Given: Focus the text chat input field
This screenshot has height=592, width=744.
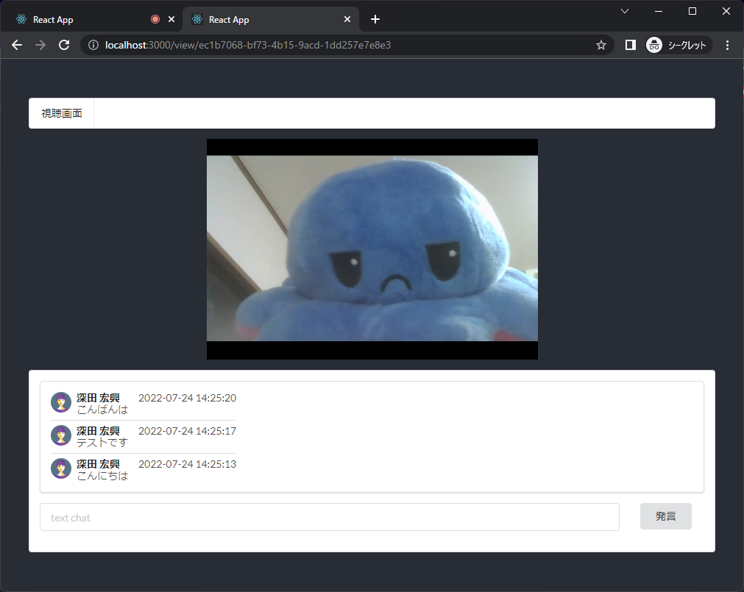Looking at the screenshot, I should 329,517.
